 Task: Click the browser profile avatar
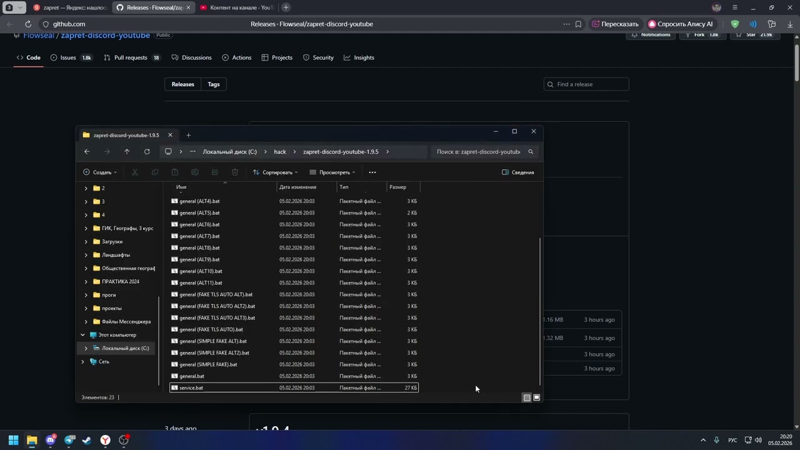tap(717, 7)
